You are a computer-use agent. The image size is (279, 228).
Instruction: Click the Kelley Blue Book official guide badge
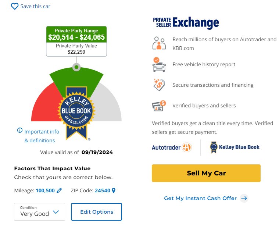click(x=76, y=113)
